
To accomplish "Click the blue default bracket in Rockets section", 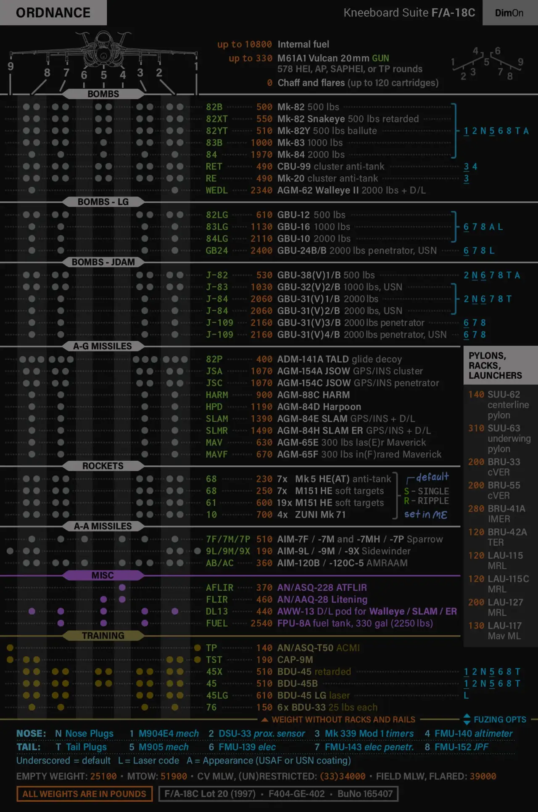I will [x=410, y=479].
